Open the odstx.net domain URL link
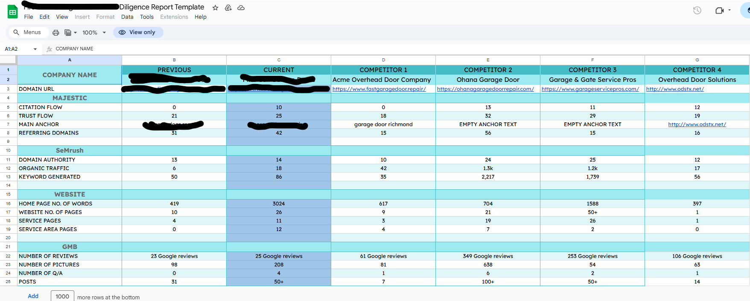The width and height of the screenshot is (750, 301). point(675,89)
